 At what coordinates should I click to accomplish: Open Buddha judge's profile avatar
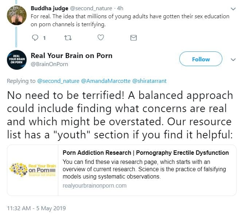click(17, 15)
